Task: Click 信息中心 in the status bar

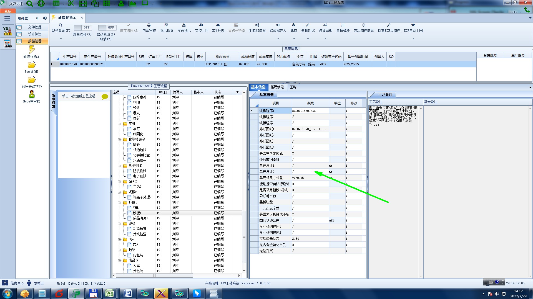Action: pos(17,283)
